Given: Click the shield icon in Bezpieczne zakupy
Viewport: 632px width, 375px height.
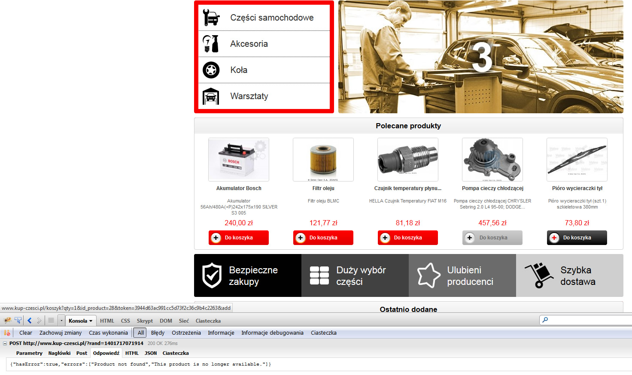Looking at the screenshot, I should (212, 275).
